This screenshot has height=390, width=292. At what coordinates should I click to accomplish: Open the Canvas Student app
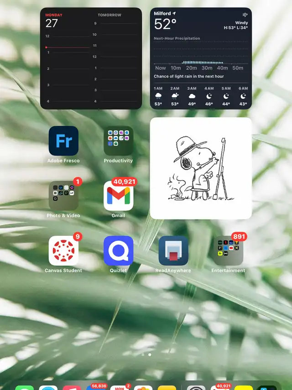coord(63,251)
